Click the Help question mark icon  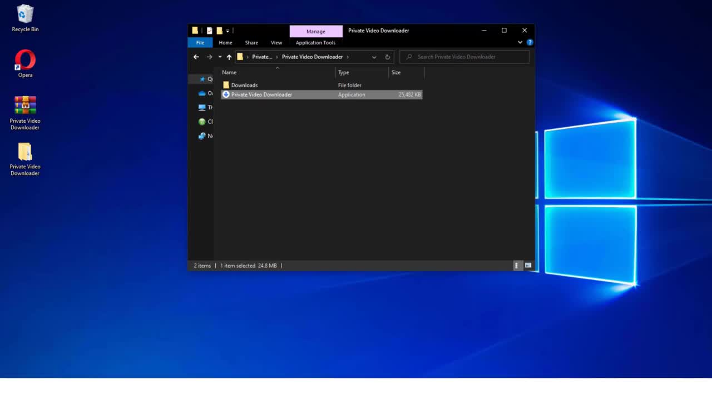[x=530, y=42]
